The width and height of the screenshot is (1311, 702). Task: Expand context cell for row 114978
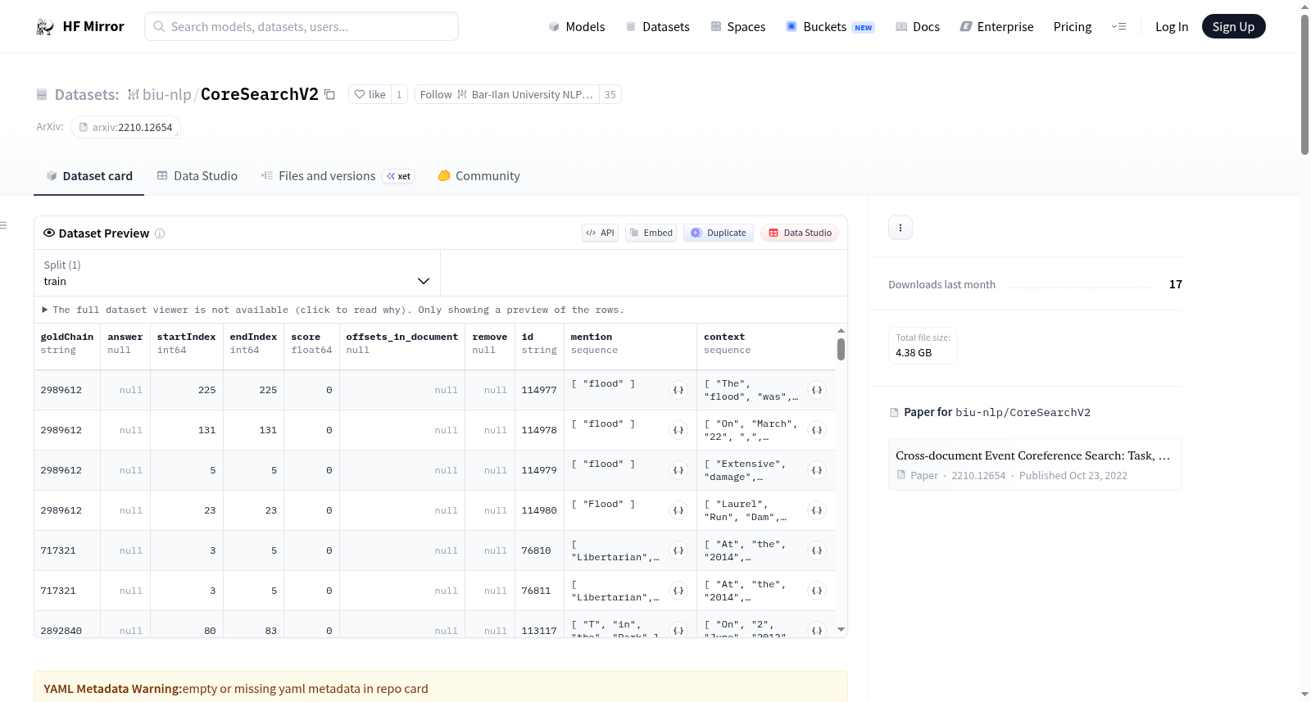pyautogui.click(x=817, y=430)
